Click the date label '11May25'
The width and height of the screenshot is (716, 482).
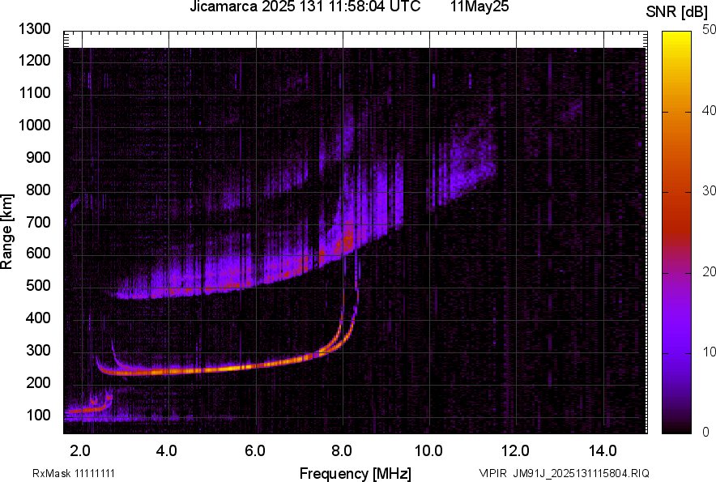(x=479, y=6)
